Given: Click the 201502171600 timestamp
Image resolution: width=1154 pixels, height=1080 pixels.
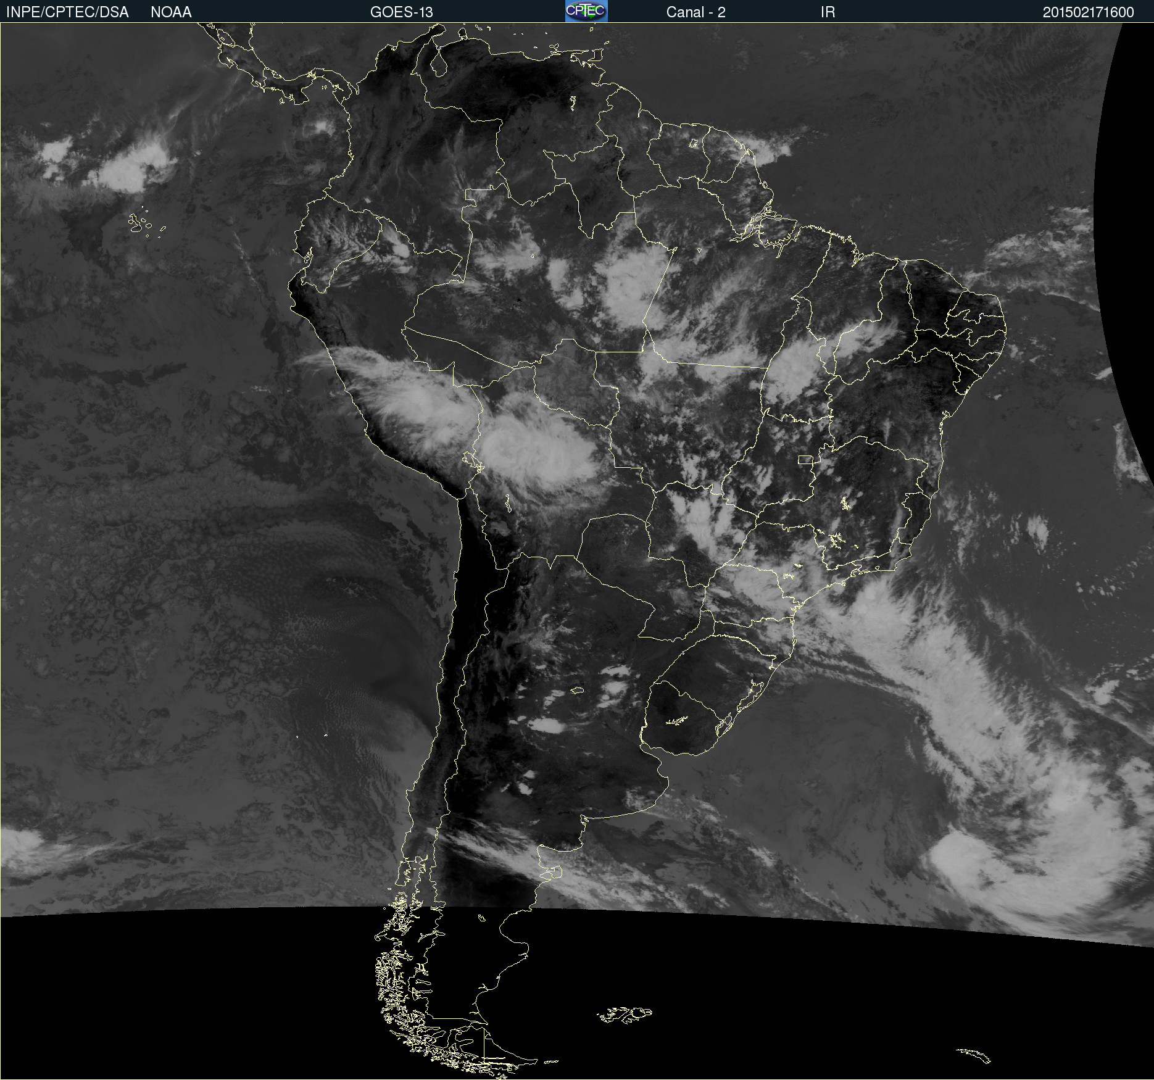Looking at the screenshot, I should click(1089, 12).
